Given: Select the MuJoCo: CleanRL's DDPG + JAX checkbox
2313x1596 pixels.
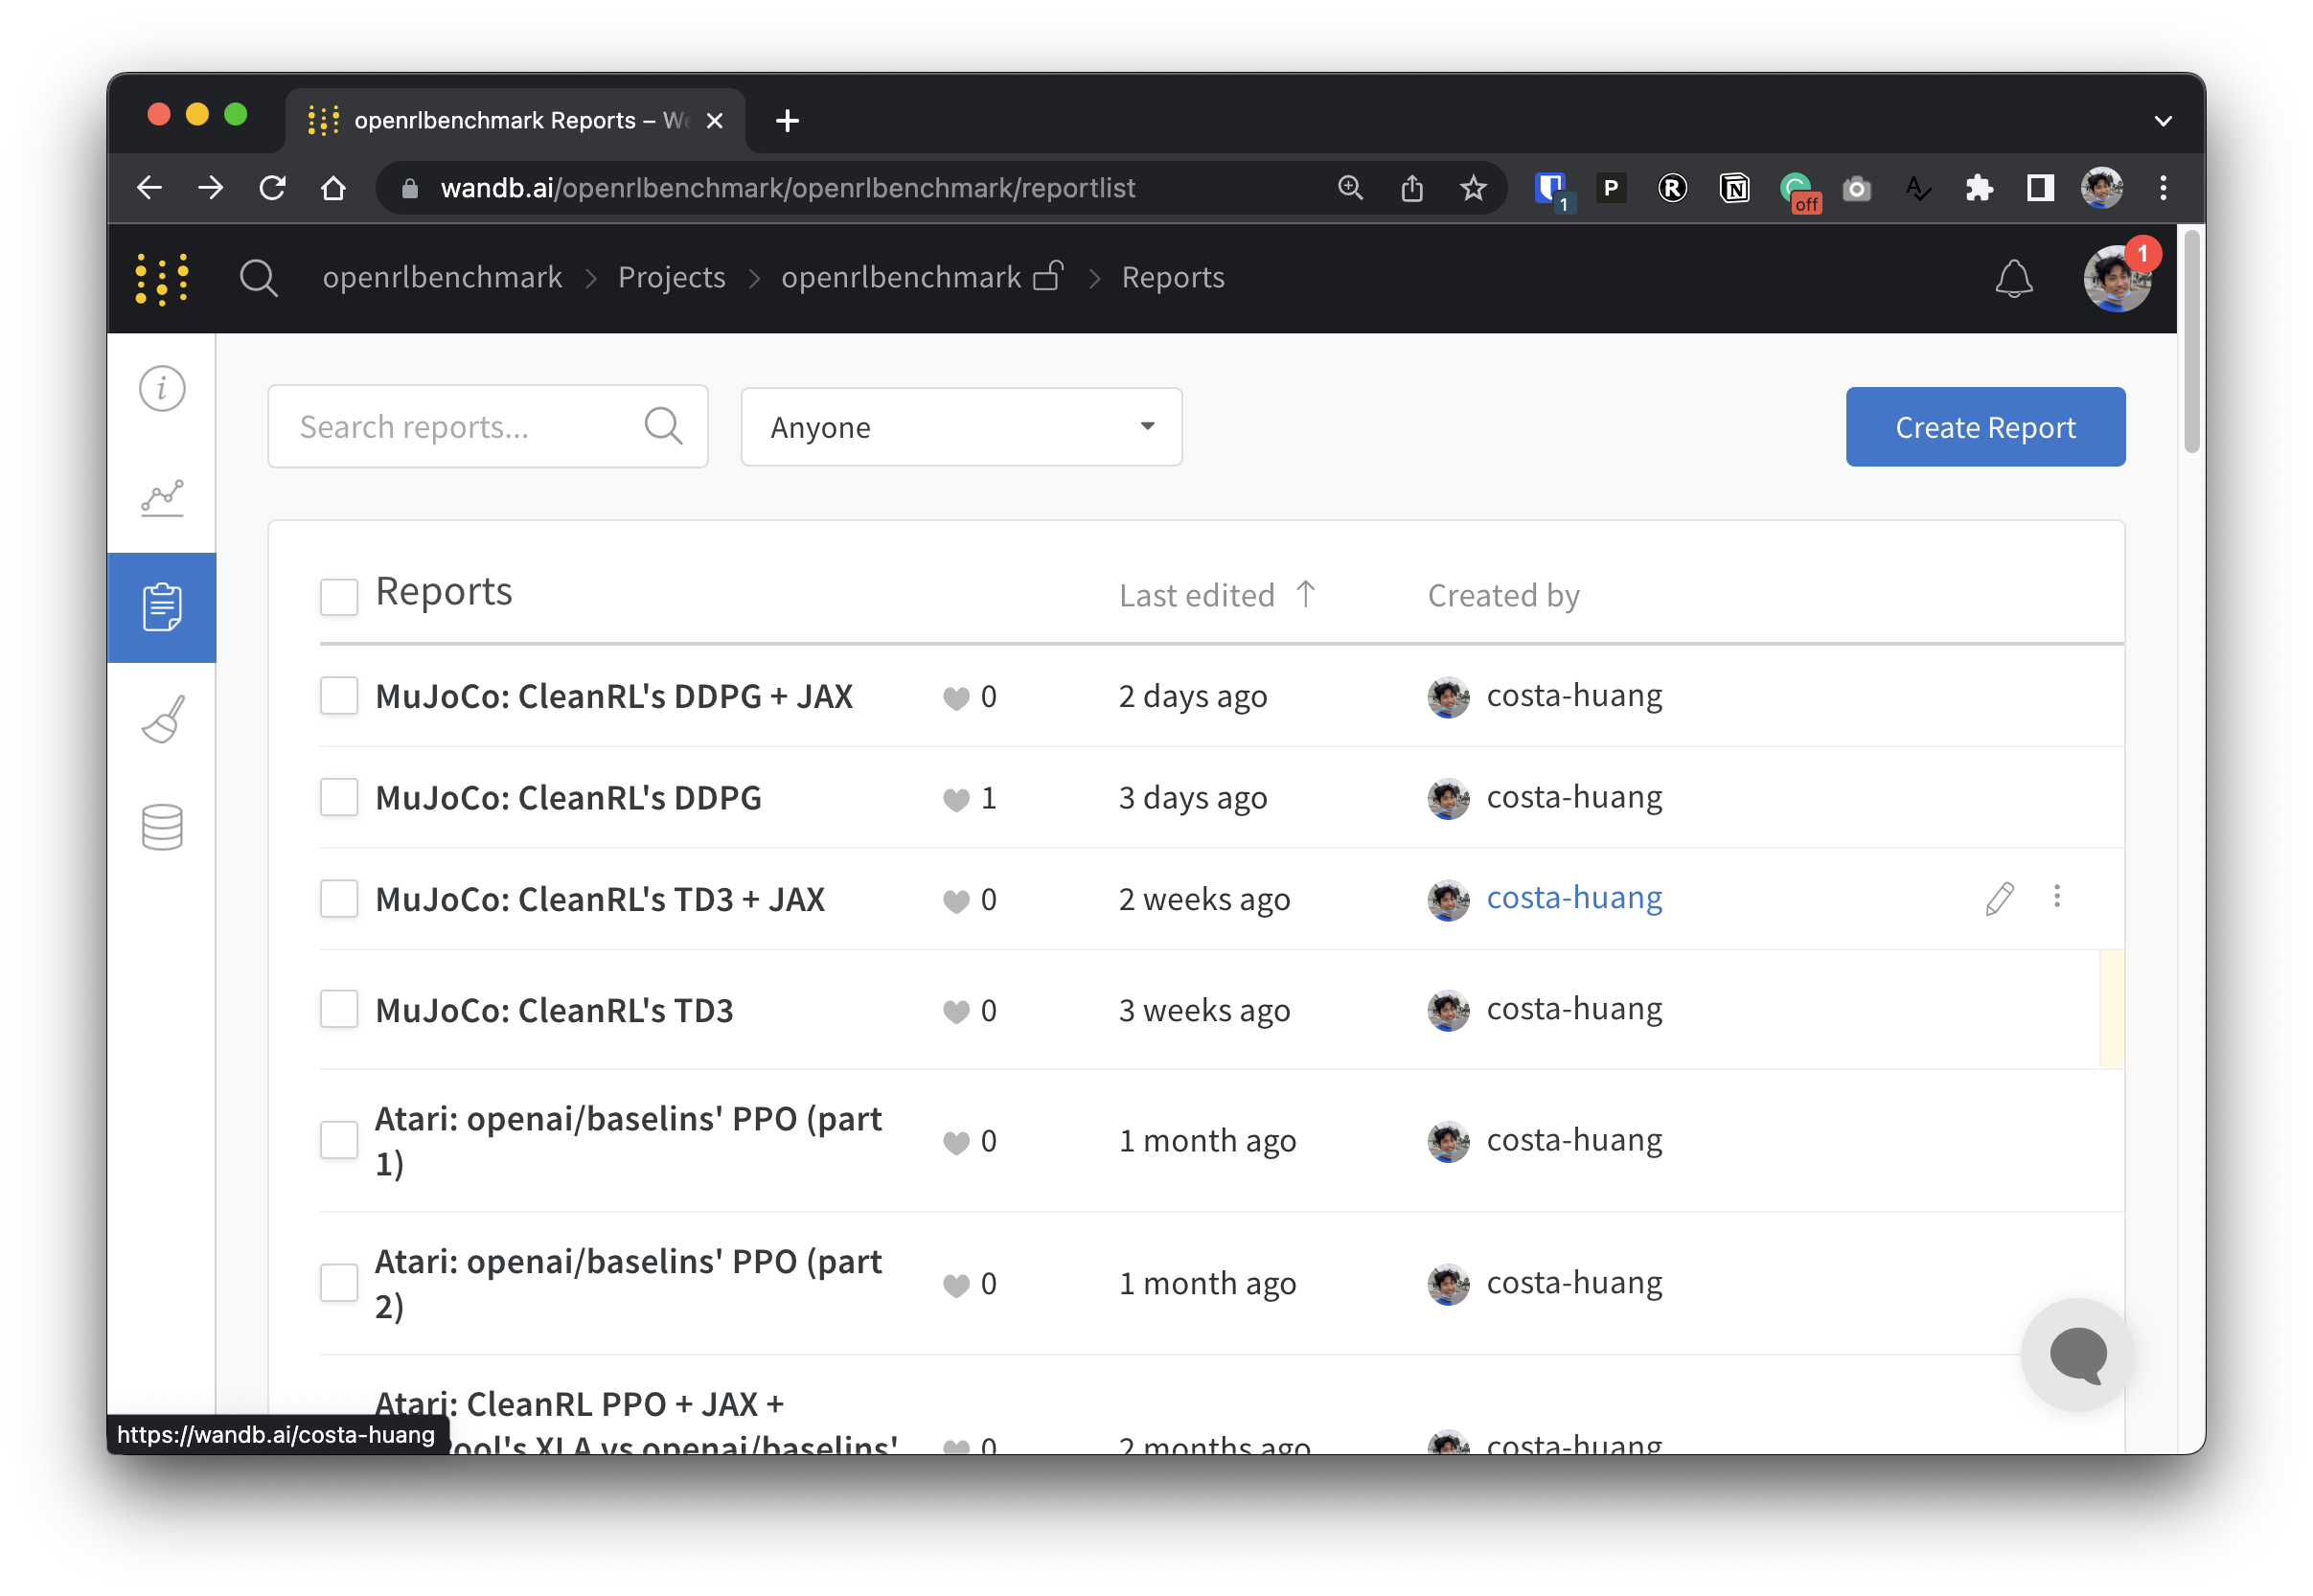Looking at the screenshot, I should (x=339, y=696).
